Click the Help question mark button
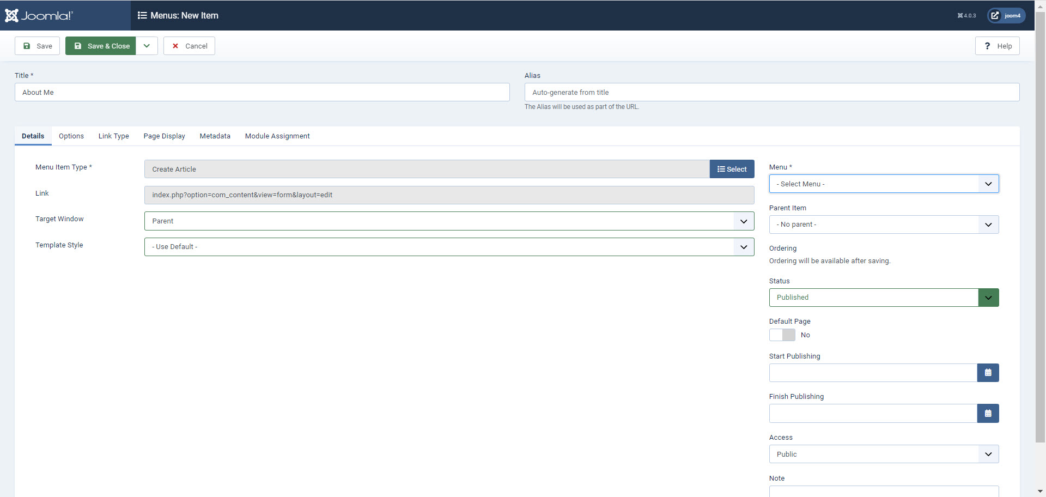 coord(997,46)
